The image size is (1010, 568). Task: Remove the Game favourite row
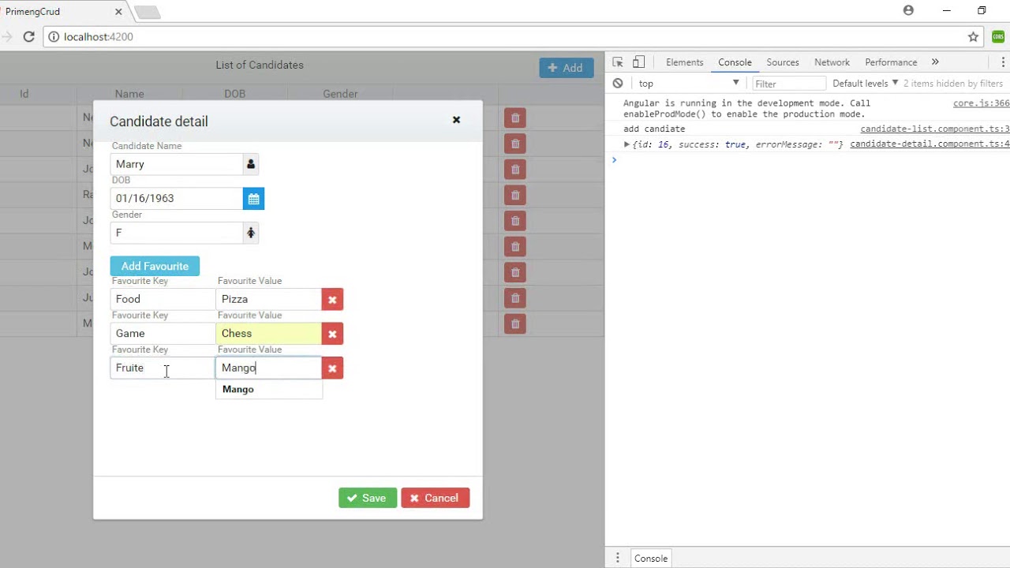click(332, 334)
